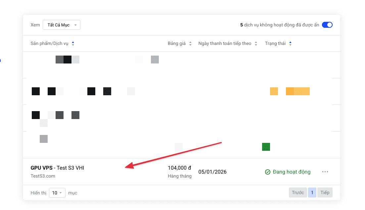
Task: Click sort arrows beside Trạng thái
Action: click(290, 44)
